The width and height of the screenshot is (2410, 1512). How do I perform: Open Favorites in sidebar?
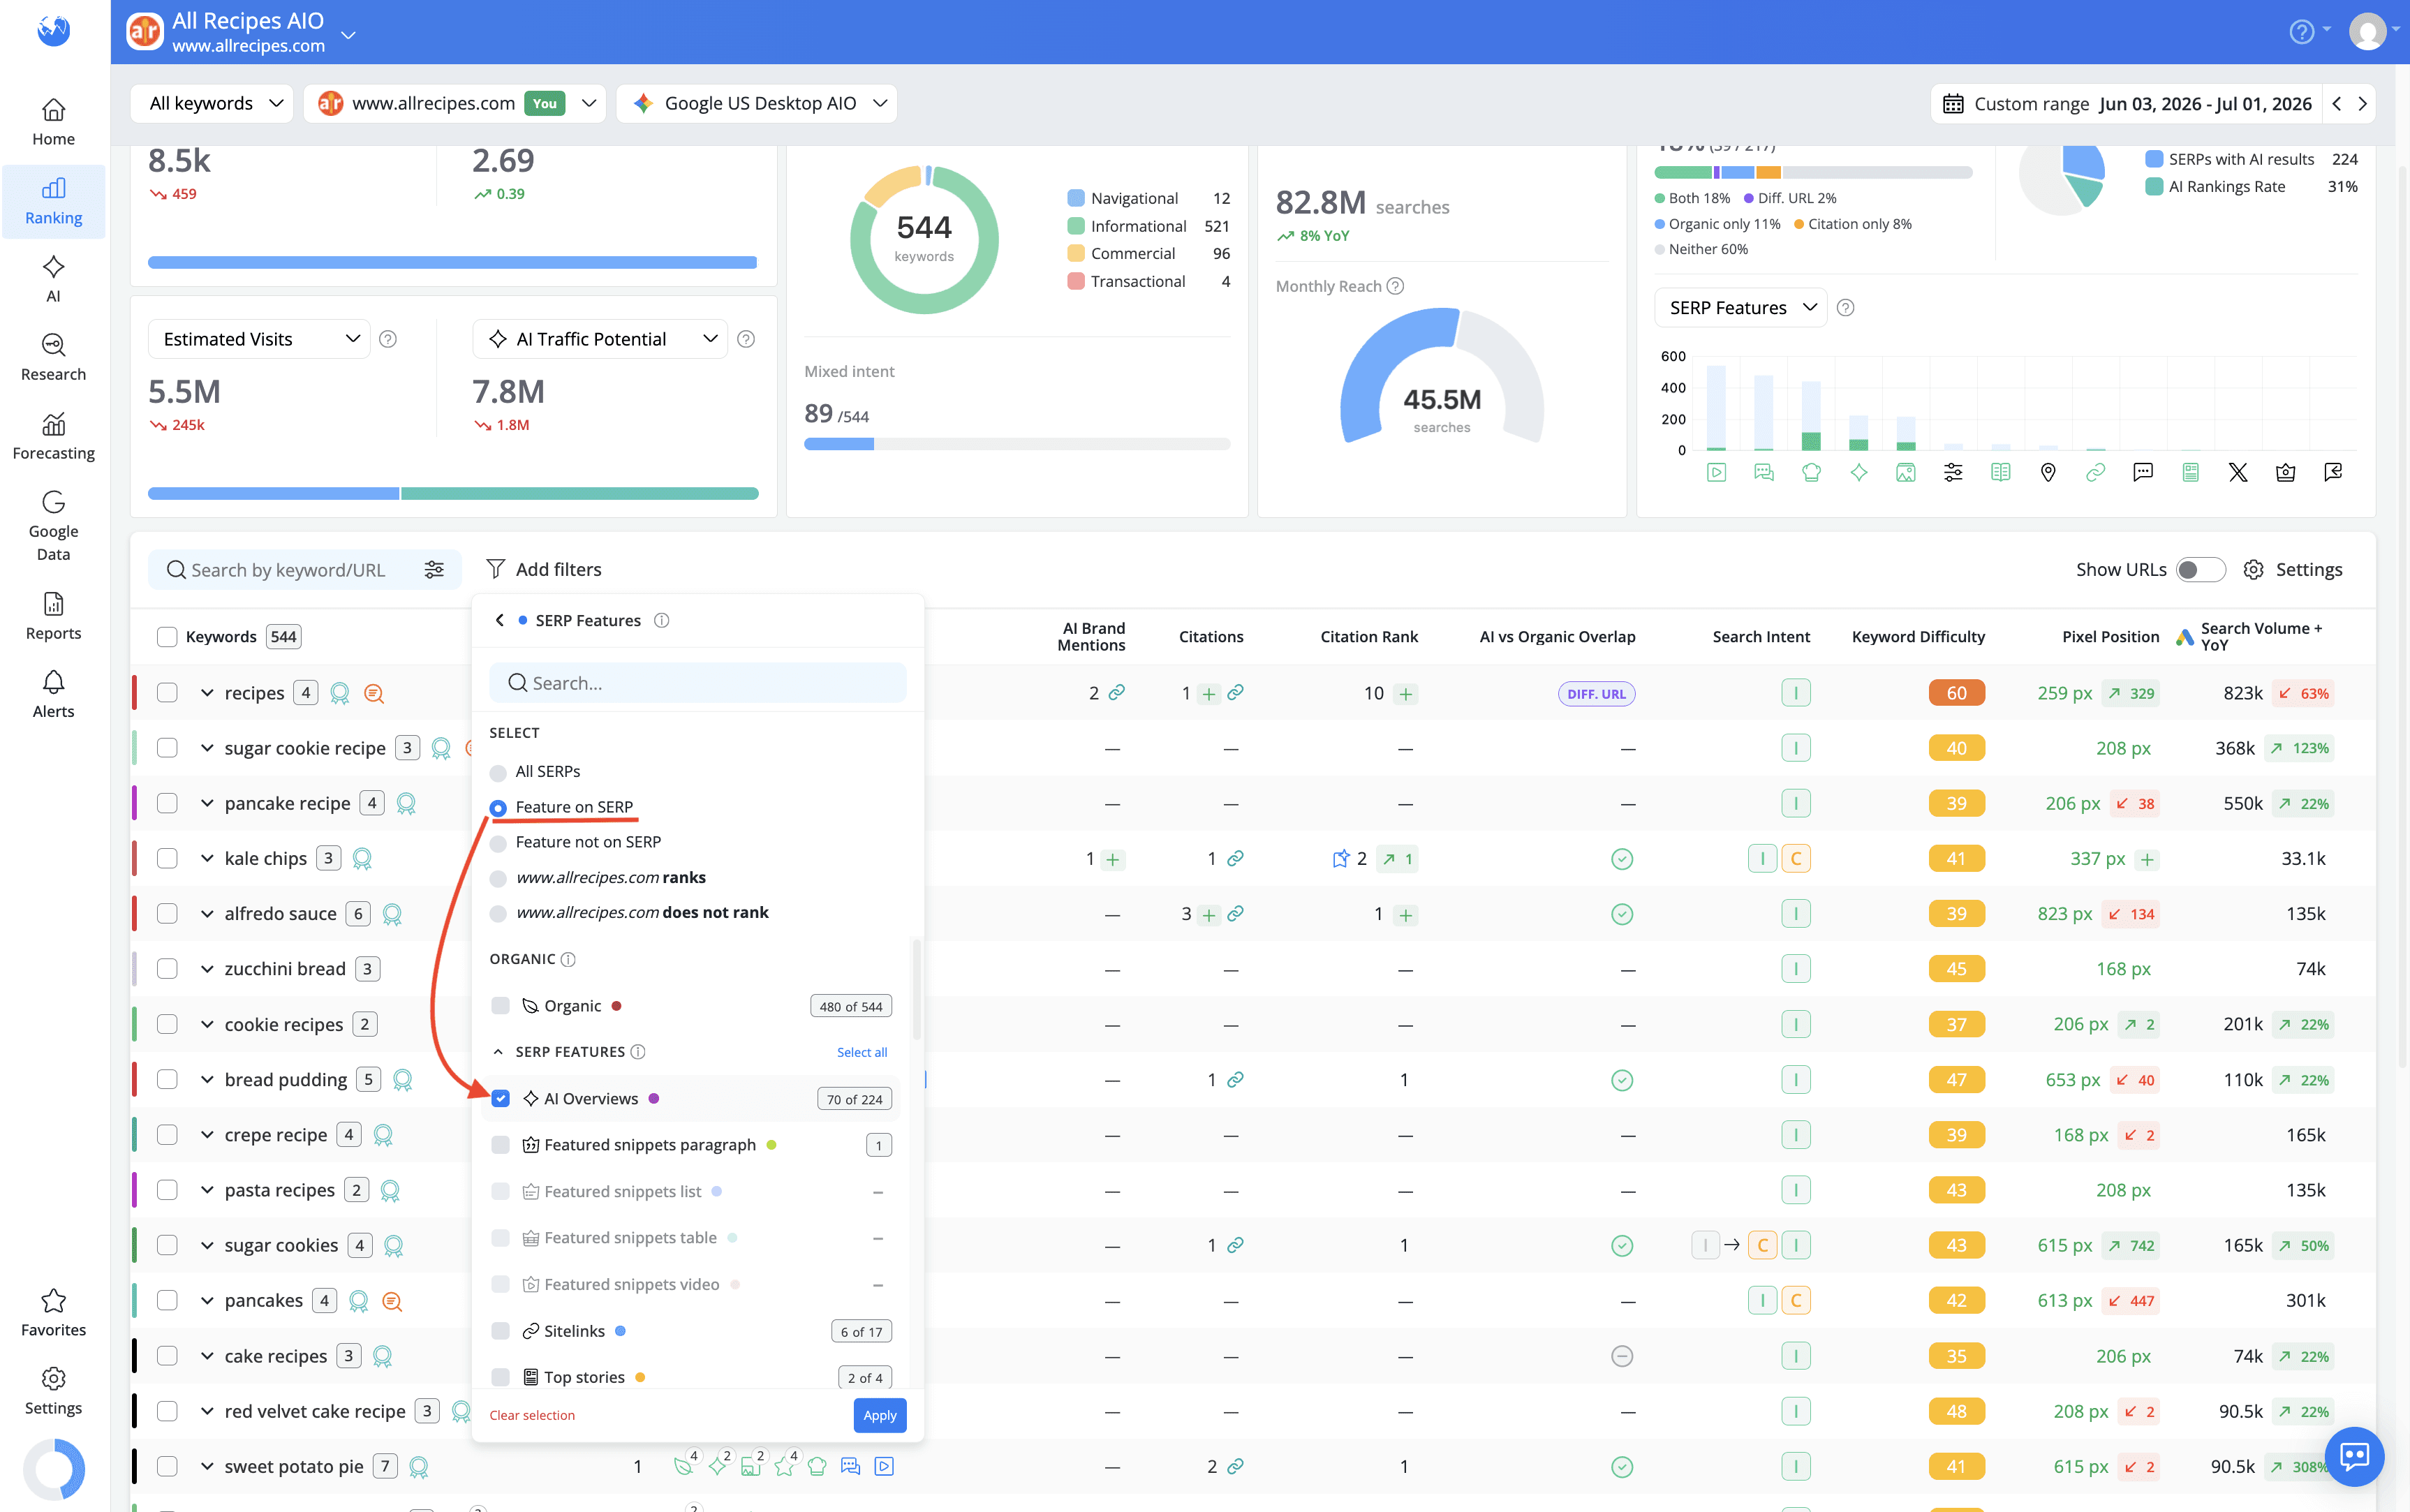(54, 1312)
